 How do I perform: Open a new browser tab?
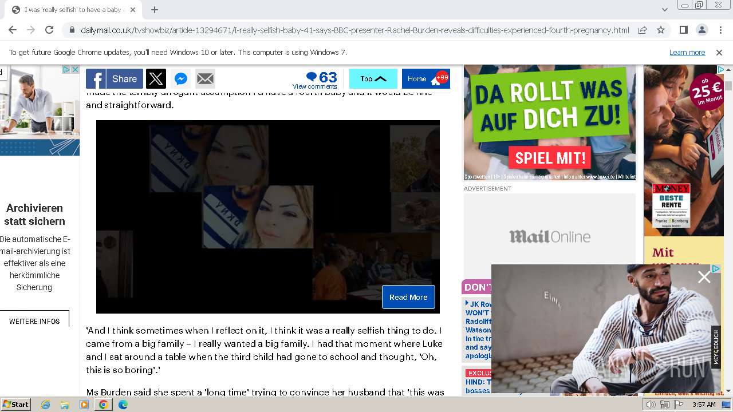(x=155, y=10)
